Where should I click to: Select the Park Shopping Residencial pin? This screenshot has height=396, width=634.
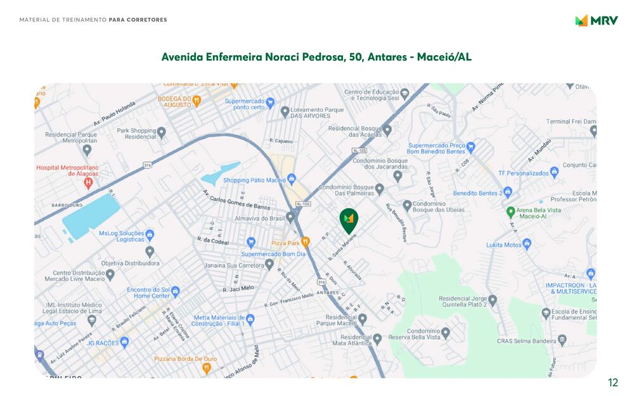click(x=161, y=132)
